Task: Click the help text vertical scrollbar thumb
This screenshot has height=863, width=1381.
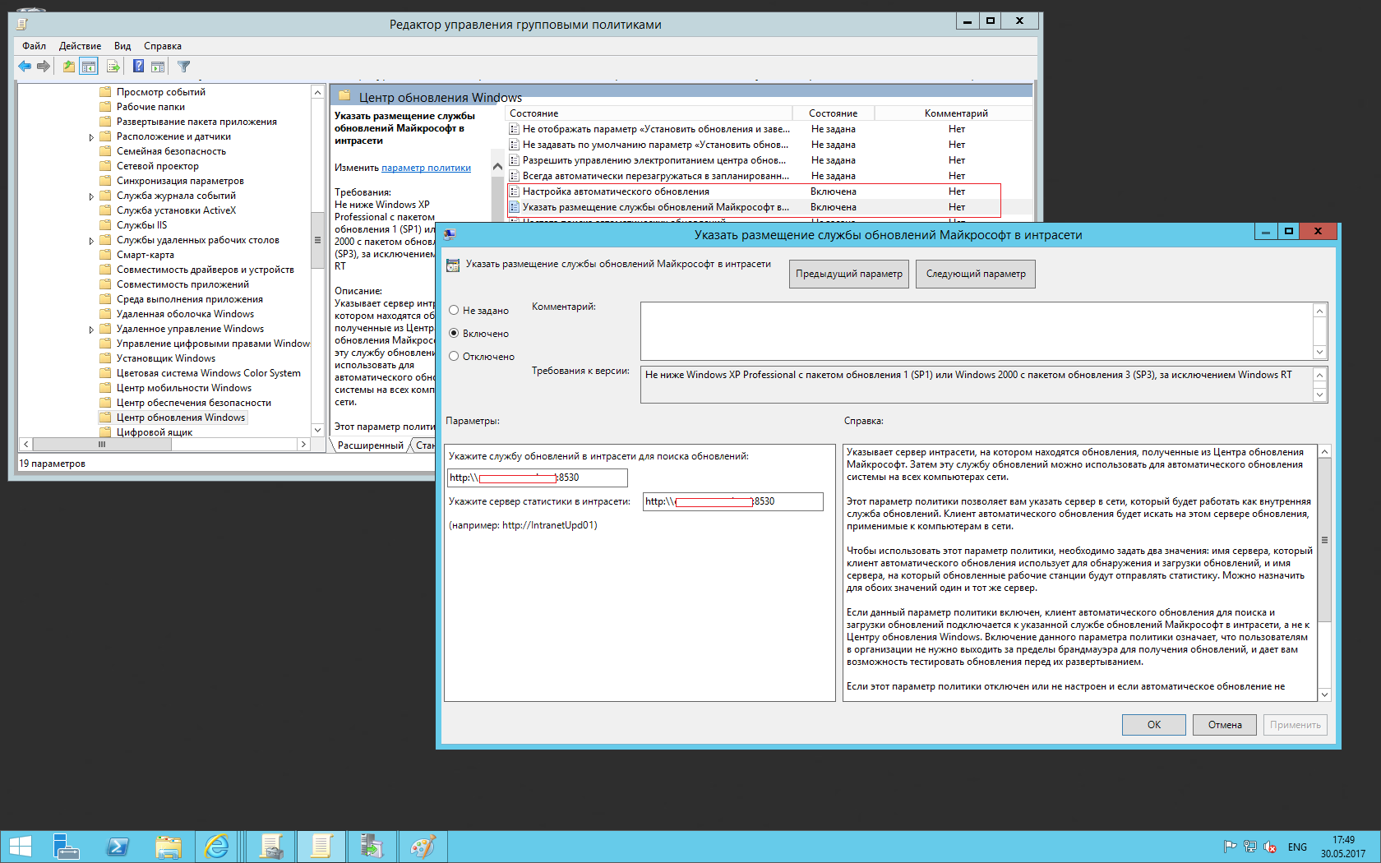Action: (1324, 540)
